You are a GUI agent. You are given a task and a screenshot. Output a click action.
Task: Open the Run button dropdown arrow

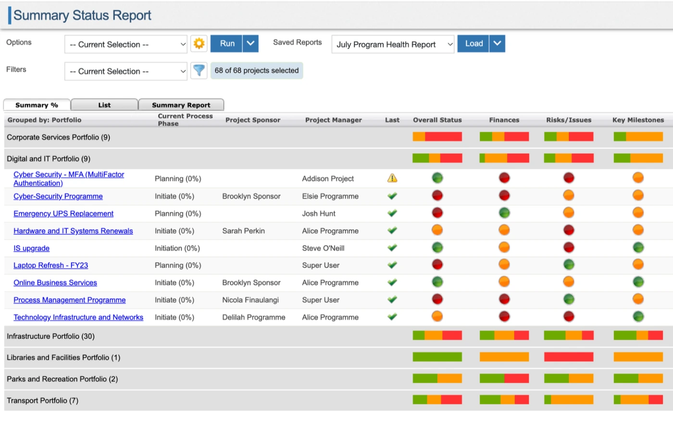click(250, 44)
